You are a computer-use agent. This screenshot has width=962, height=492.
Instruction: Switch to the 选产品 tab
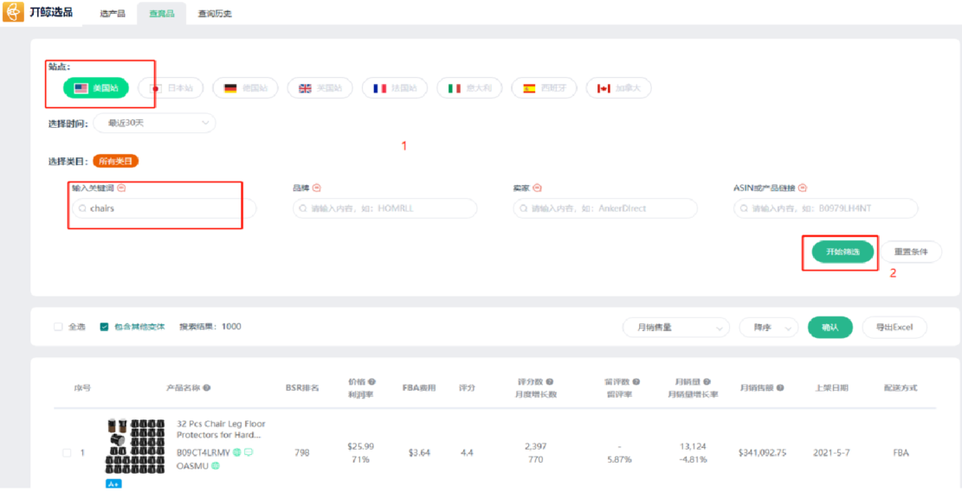[x=112, y=14]
